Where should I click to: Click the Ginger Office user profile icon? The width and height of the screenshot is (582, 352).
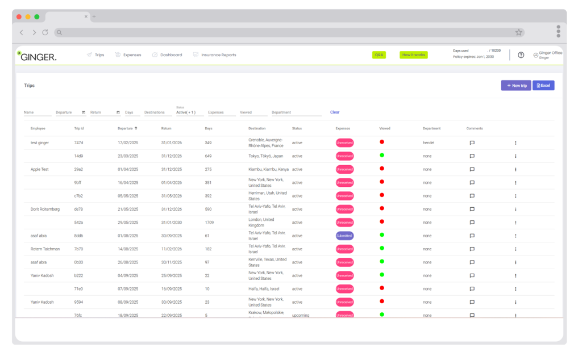point(535,55)
